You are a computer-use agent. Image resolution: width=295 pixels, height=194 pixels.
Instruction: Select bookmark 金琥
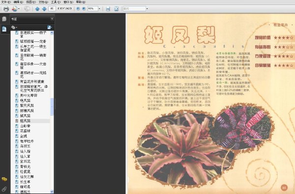pos(24,136)
